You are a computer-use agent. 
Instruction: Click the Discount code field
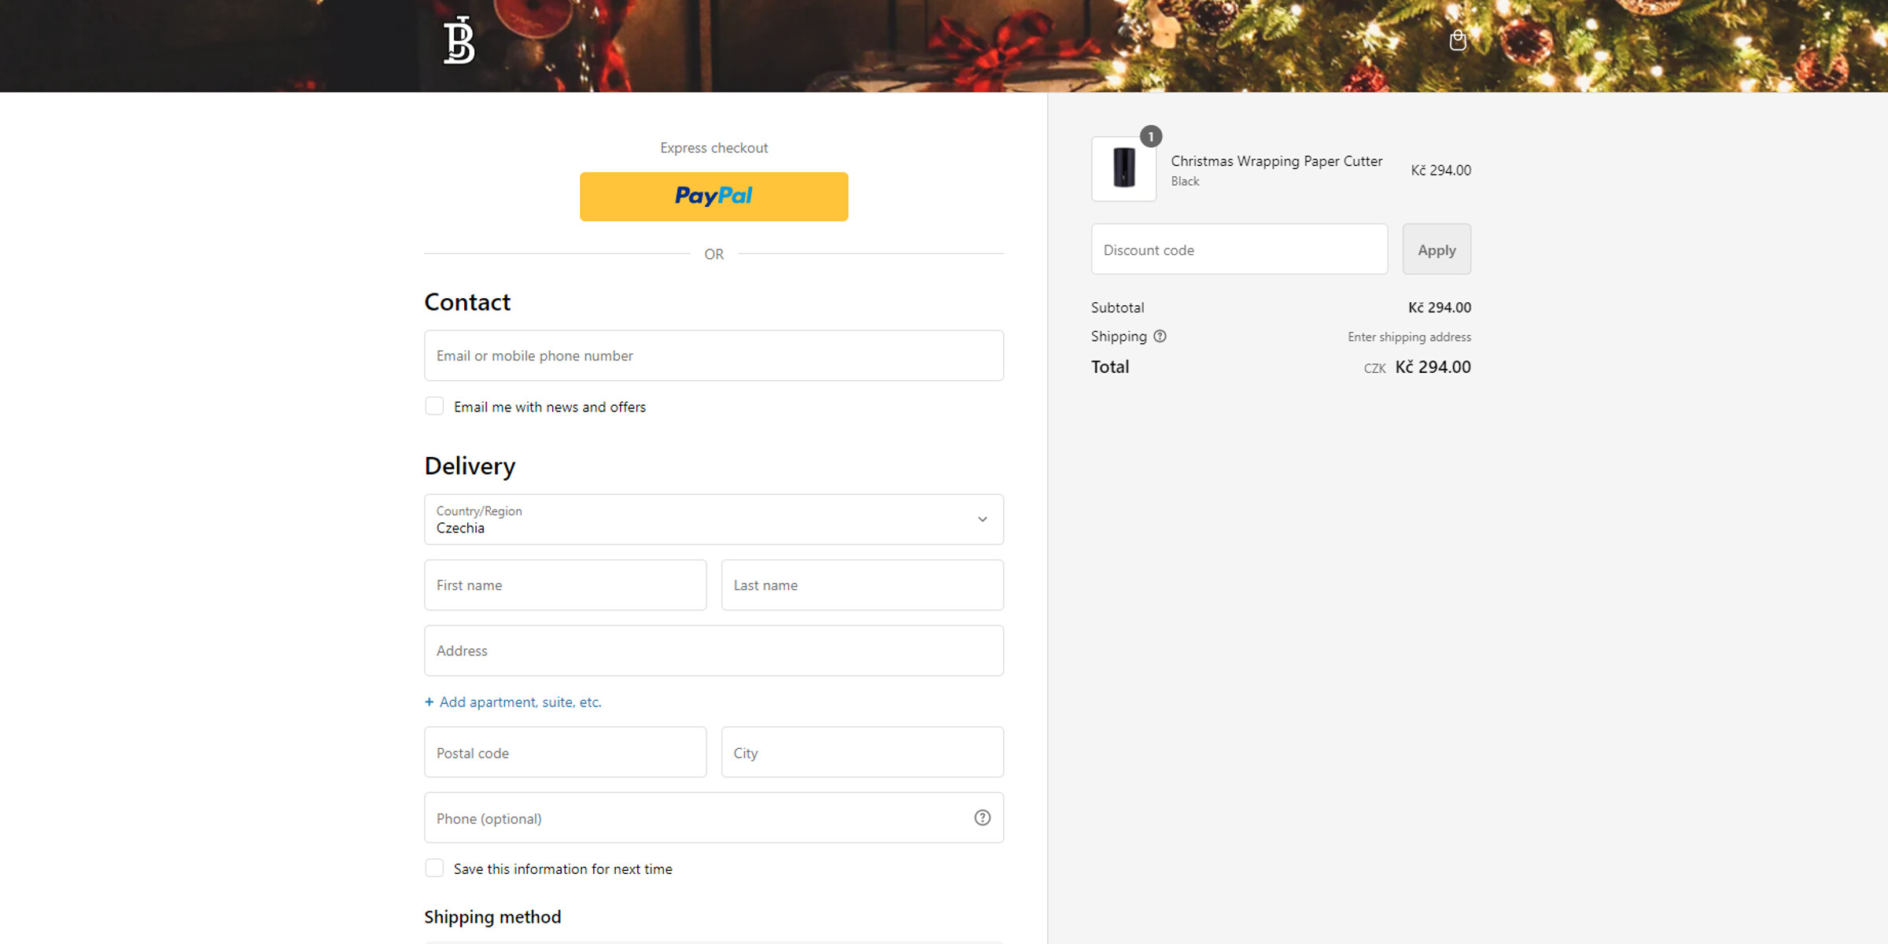pyautogui.click(x=1239, y=249)
